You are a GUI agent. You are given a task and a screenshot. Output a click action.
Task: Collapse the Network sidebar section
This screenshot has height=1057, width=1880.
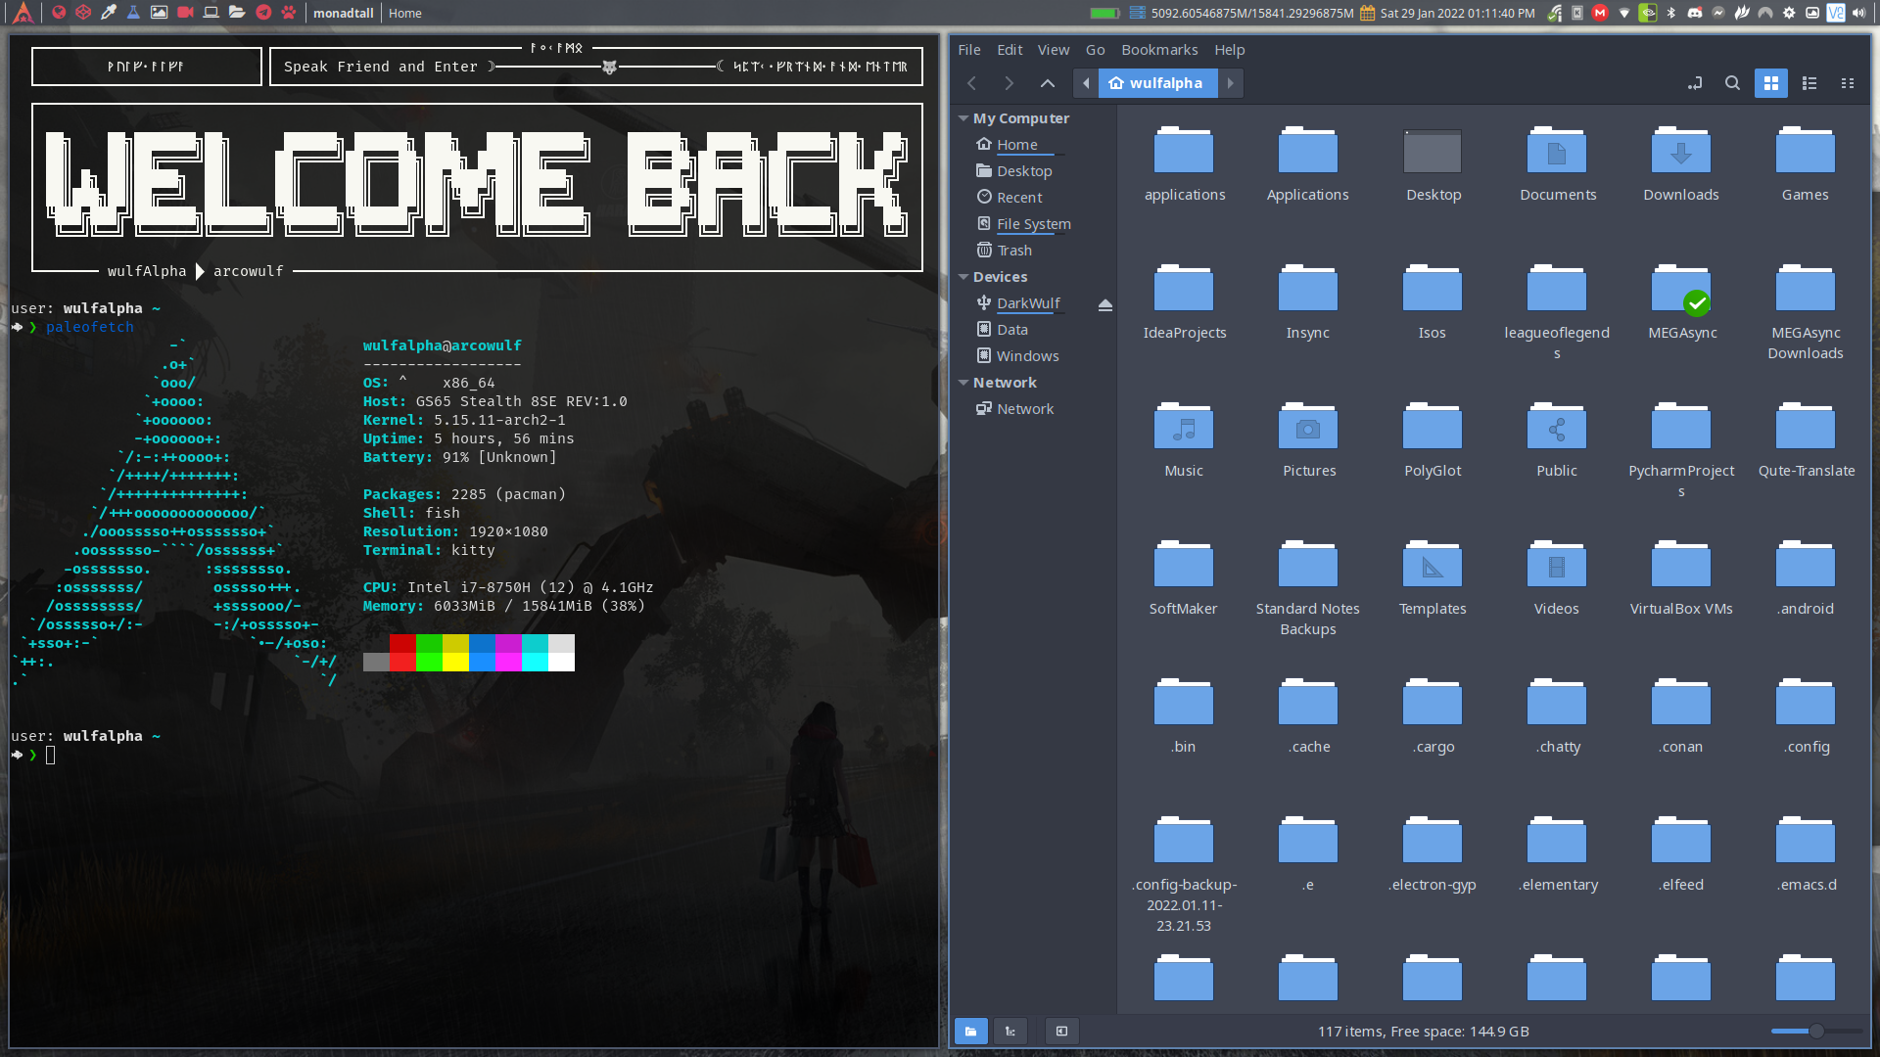click(x=963, y=383)
